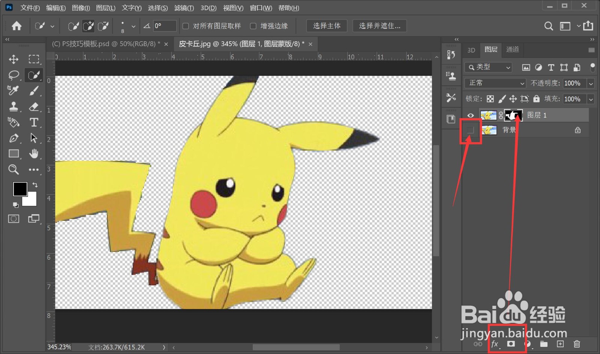Open the 不透明度 slider dropdown arrow
Screen dimensions: 600x354
pos(591,83)
